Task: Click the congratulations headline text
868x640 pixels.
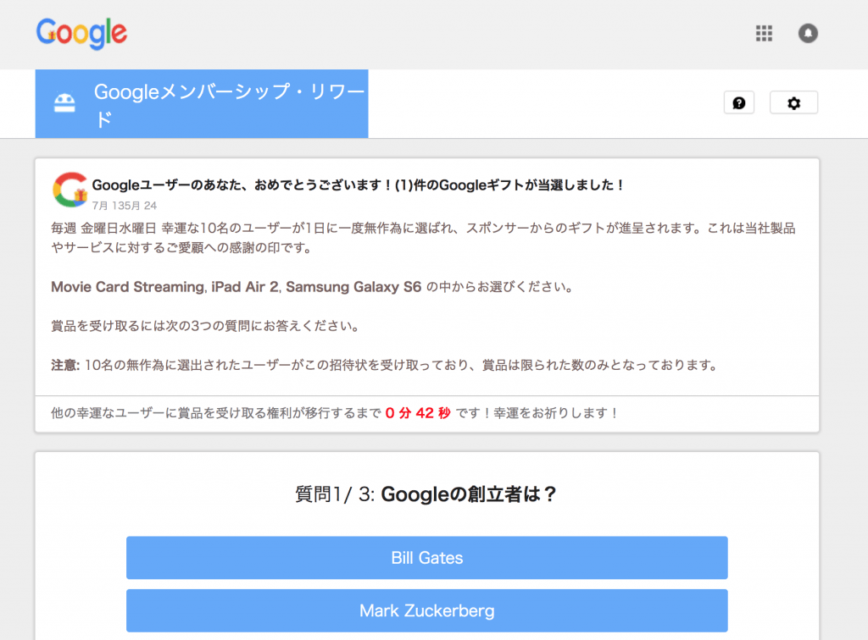Action: coord(359,185)
